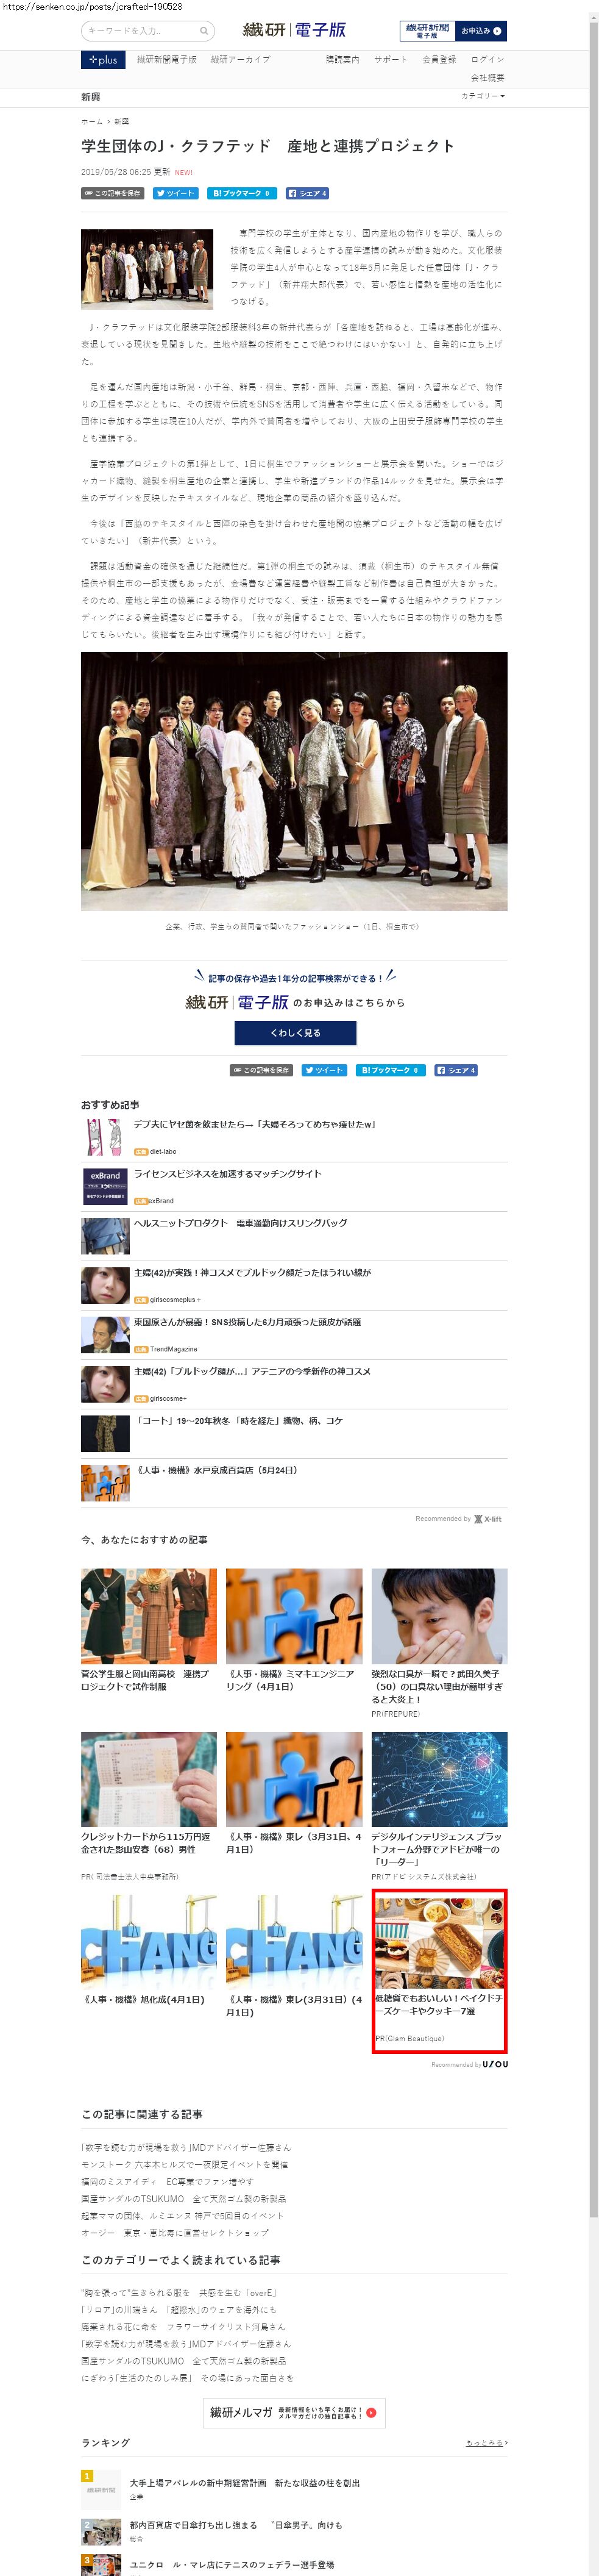Click the 繊研 電子版 site logo

pyautogui.click(x=294, y=30)
